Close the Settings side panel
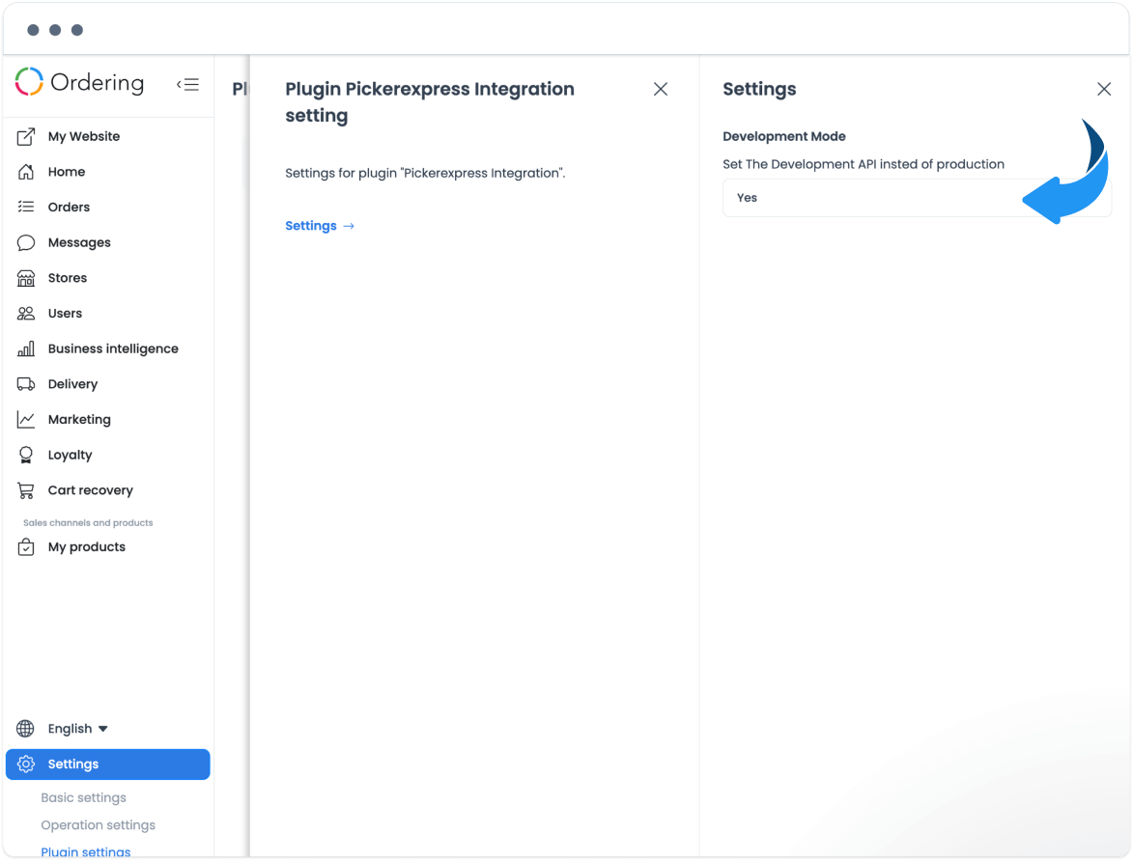 pyautogui.click(x=1103, y=89)
